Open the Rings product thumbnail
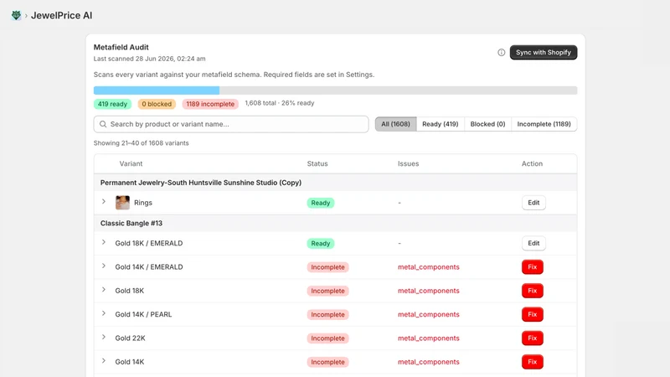670x377 pixels. coord(122,203)
